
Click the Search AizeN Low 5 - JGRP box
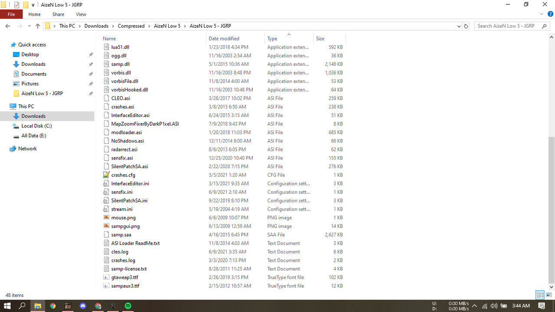pos(513,26)
